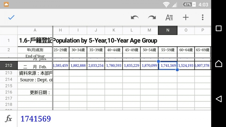
Task: Undo the last action
Action: click(x=135, y=18)
